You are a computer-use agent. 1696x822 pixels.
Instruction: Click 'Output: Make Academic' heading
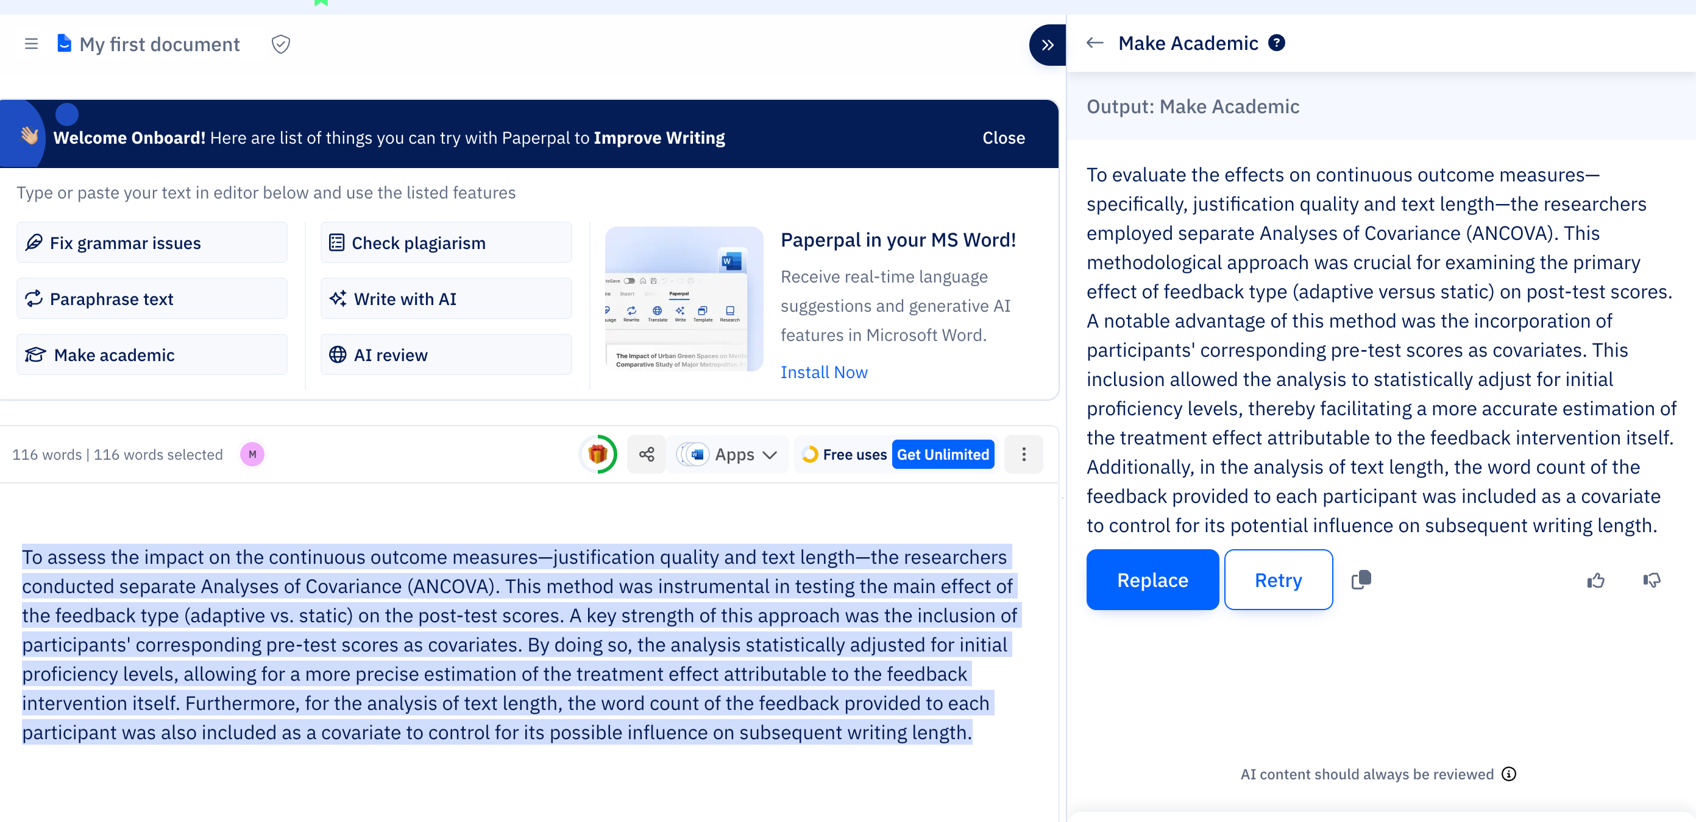pyautogui.click(x=1193, y=106)
